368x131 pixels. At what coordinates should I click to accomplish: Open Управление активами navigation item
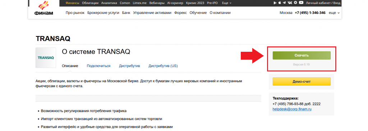[x=152, y=13]
